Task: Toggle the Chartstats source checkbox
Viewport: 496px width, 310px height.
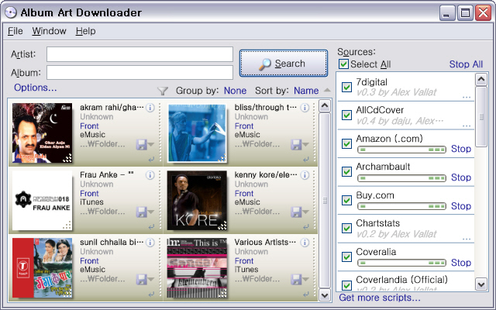Action: (346, 228)
